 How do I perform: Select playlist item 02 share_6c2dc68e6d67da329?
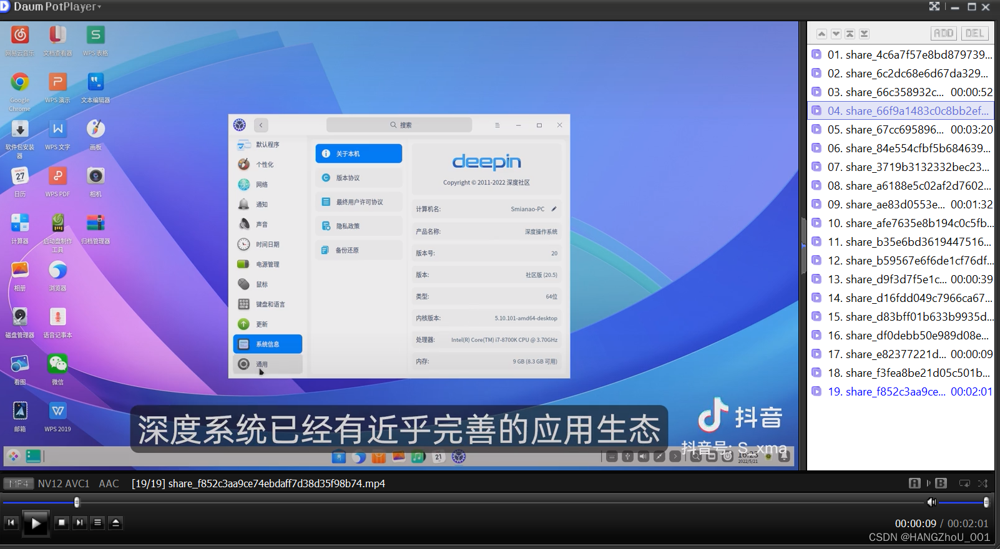[x=901, y=73]
